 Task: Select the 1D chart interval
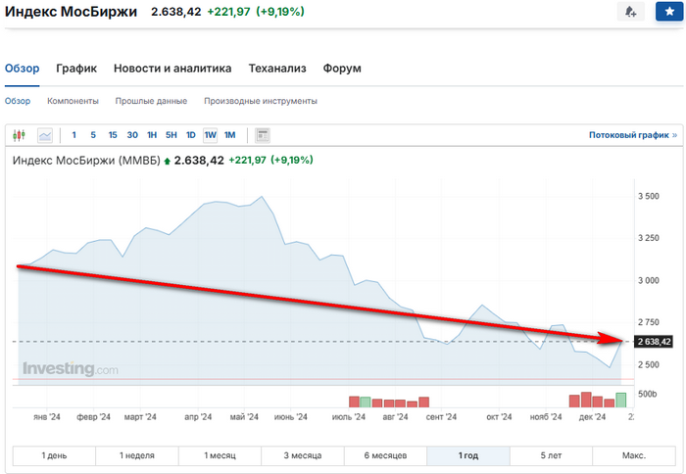[x=191, y=135]
